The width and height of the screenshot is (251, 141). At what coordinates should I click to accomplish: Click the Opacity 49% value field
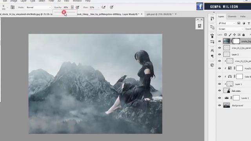[x=66, y=7]
